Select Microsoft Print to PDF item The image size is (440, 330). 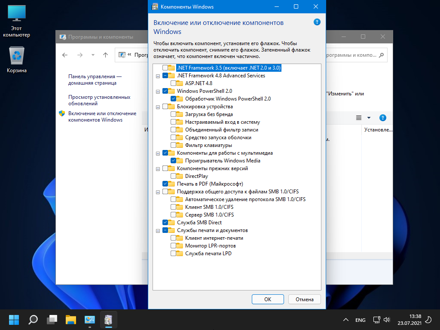[210, 184]
